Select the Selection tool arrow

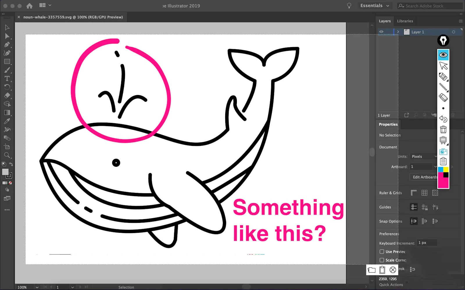[x=7, y=28]
